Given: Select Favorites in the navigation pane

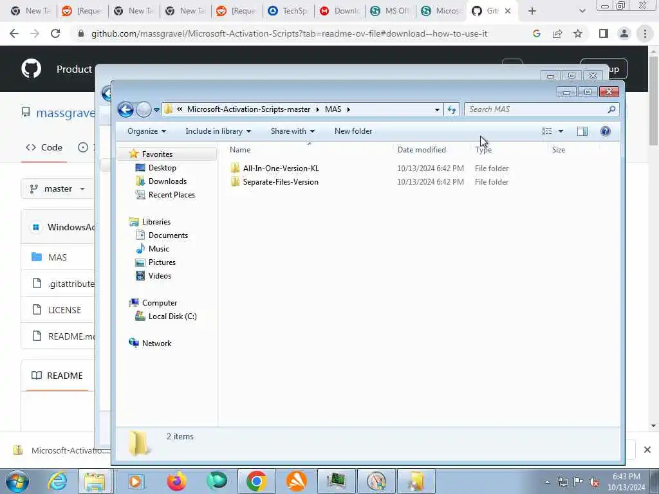Looking at the screenshot, I should coord(157,154).
